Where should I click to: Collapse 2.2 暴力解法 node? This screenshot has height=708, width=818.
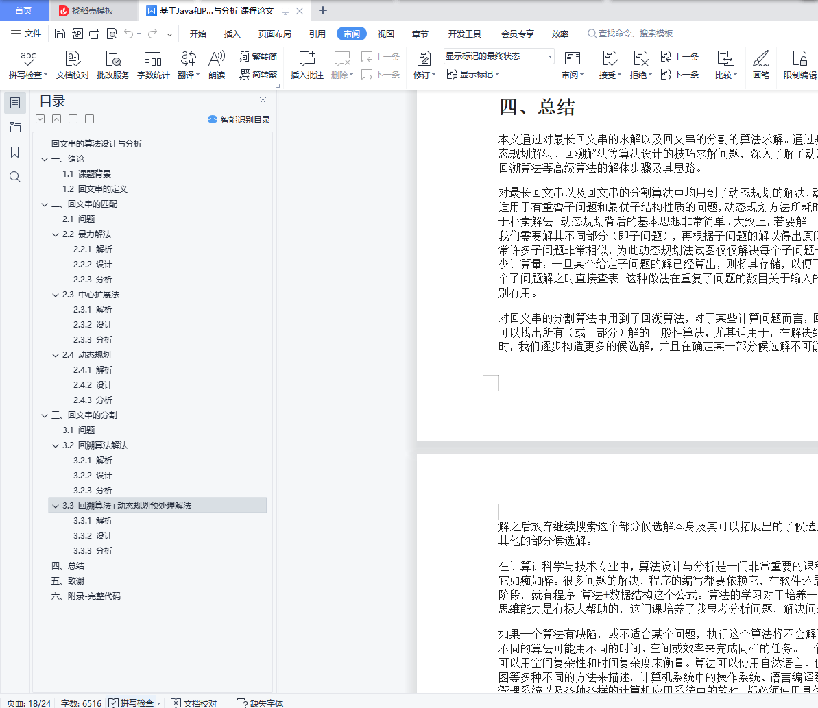[56, 234]
